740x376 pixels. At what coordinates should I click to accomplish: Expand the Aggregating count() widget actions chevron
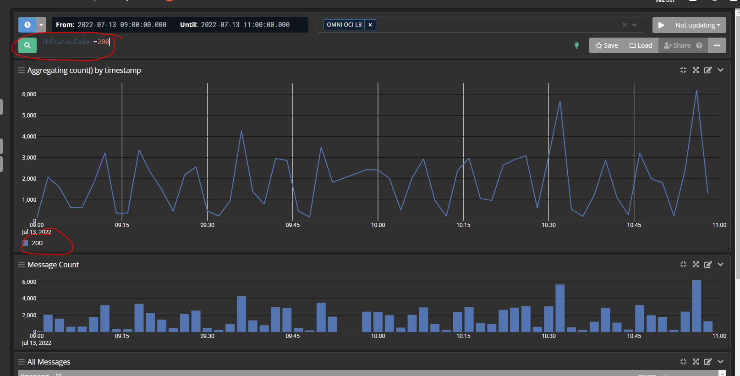(720, 70)
